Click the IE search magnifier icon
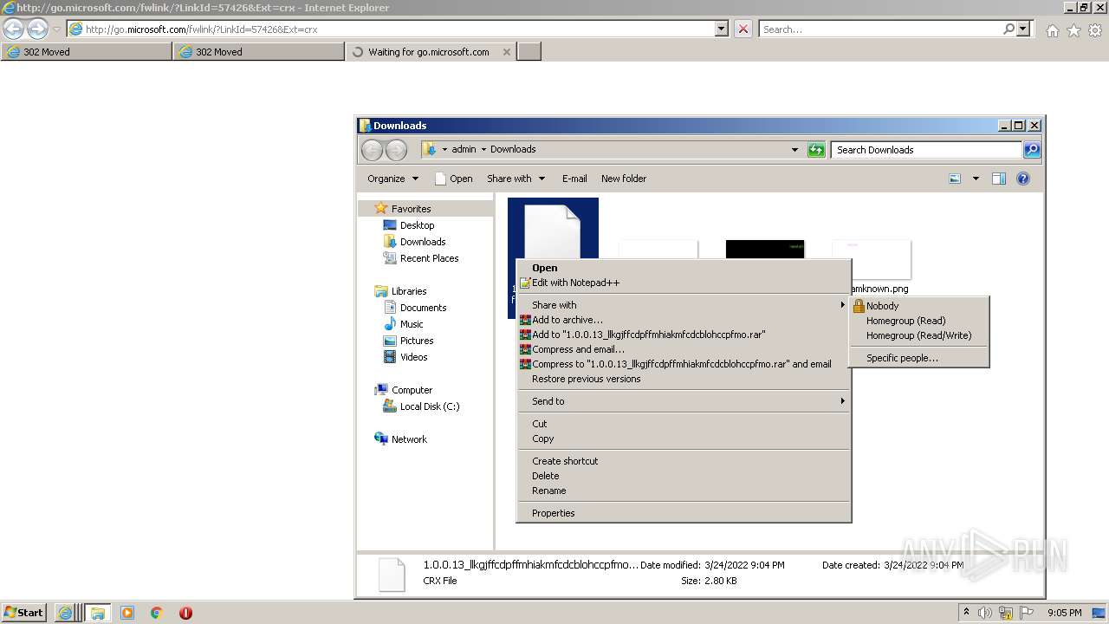 [1008, 29]
